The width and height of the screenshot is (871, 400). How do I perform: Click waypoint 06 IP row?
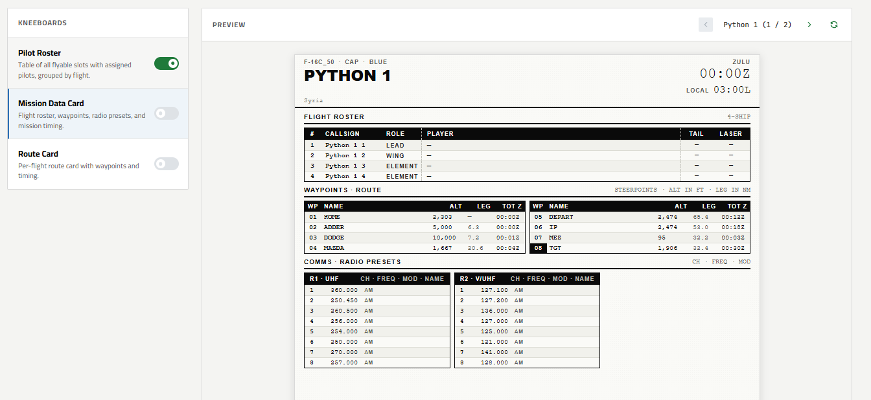[x=640, y=227]
